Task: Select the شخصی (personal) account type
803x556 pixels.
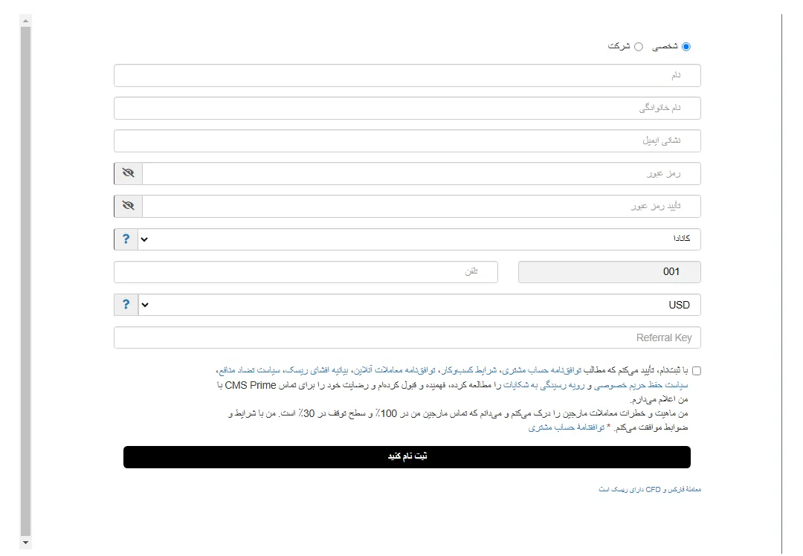Action: [686, 45]
